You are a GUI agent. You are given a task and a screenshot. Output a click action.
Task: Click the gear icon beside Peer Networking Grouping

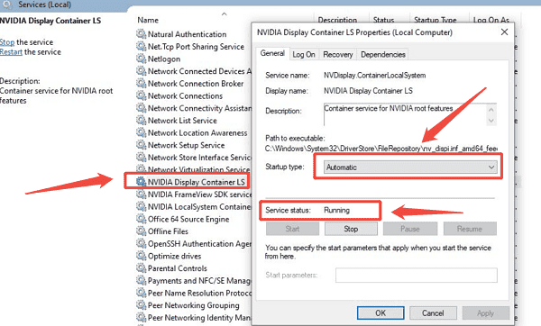(141, 305)
